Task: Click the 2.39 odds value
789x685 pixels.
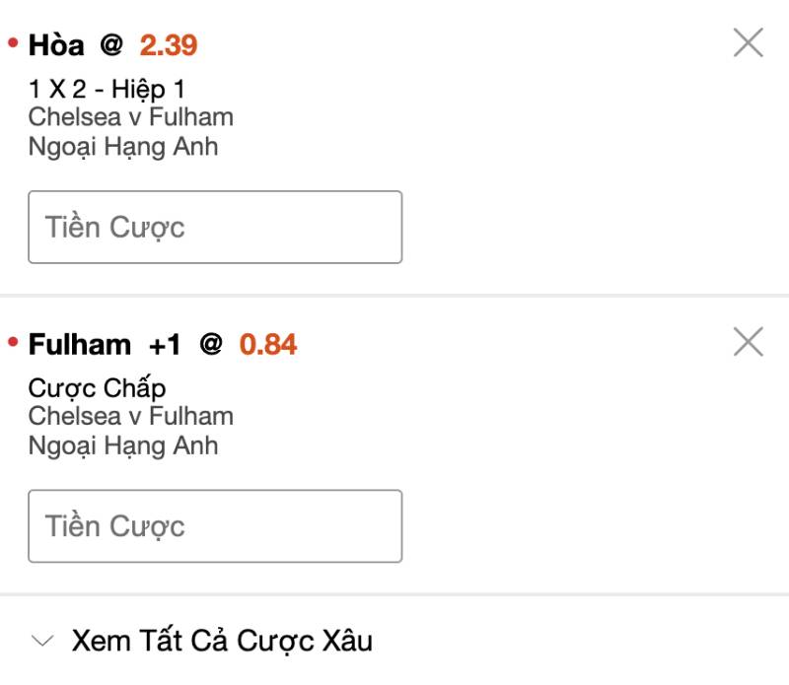Action: tap(169, 44)
